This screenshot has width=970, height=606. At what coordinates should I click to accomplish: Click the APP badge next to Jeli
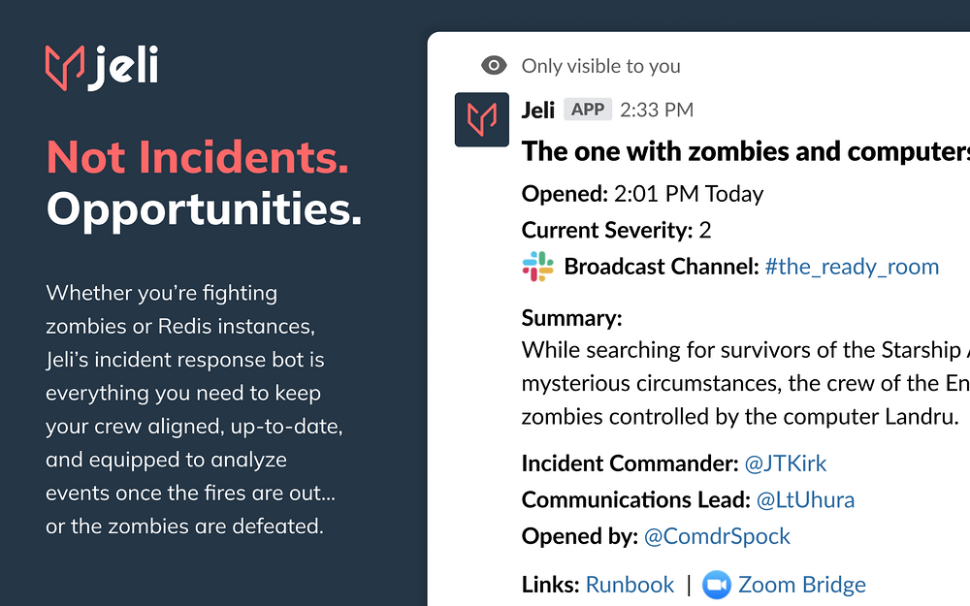pyautogui.click(x=588, y=110)
